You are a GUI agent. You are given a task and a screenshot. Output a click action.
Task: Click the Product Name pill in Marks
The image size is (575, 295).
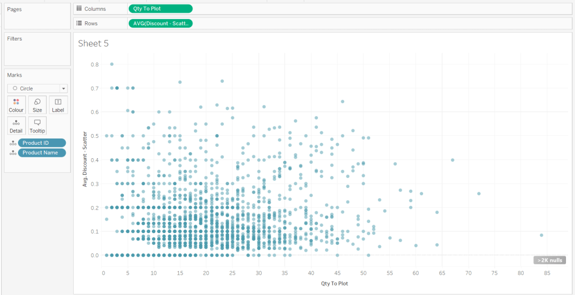42,153
